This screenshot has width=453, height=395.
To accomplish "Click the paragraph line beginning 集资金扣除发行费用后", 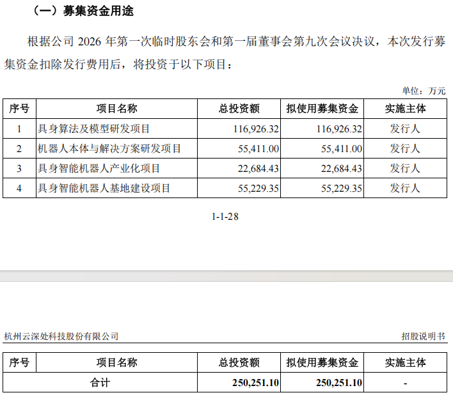I will [x=118, y=65].
